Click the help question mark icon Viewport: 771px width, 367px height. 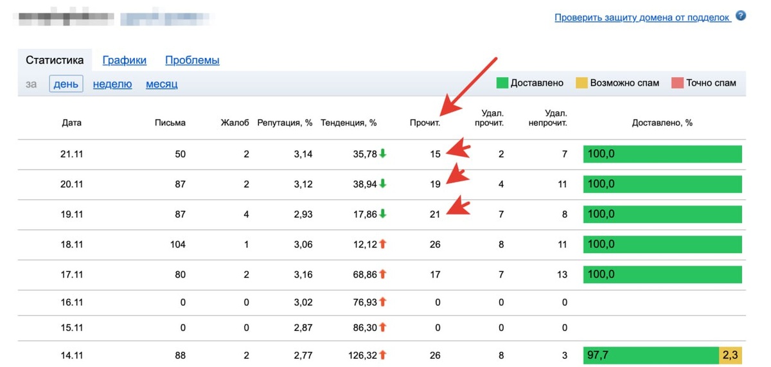(x=741, y=16)
